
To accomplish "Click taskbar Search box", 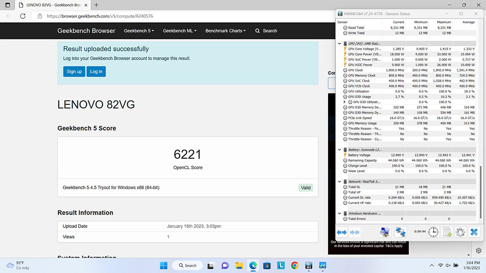I will [187, 265].
